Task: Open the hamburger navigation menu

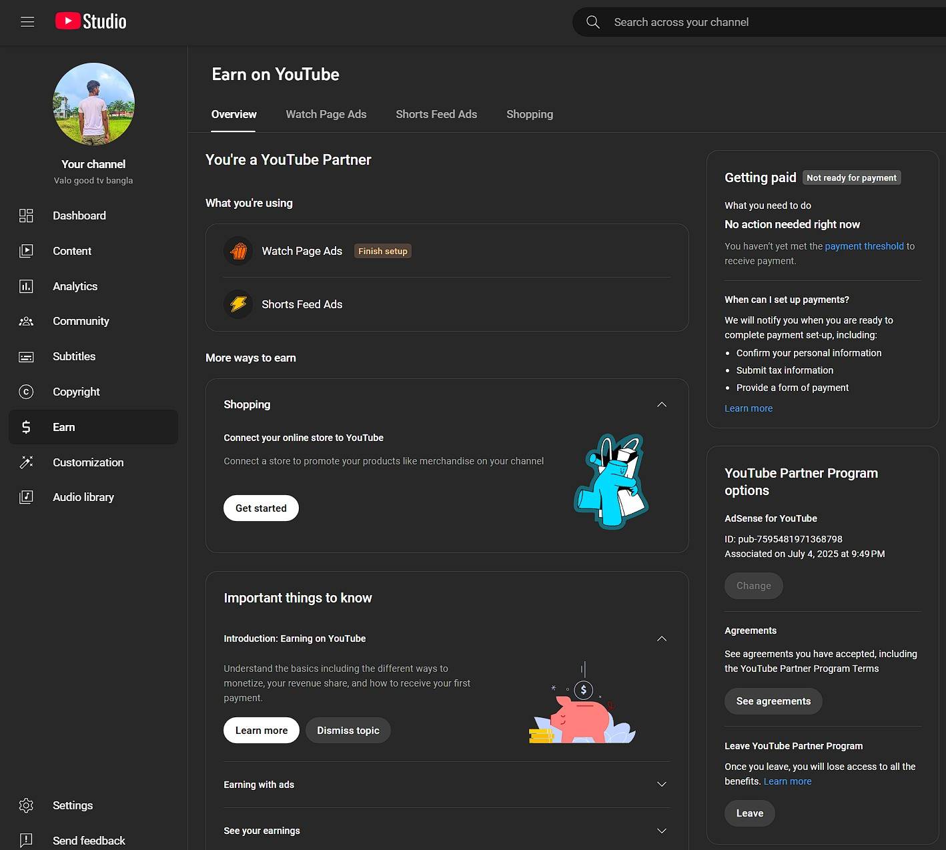Action: tap(27, 22)
